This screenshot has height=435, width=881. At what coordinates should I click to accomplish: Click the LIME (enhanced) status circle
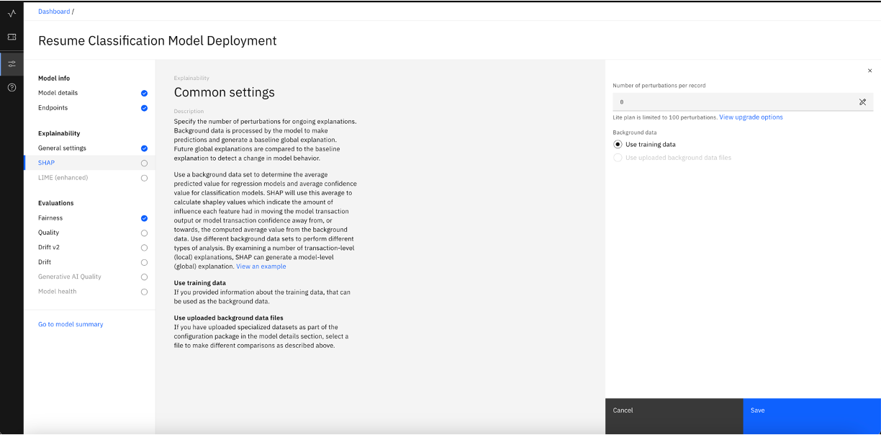click(x=144, y=178)
